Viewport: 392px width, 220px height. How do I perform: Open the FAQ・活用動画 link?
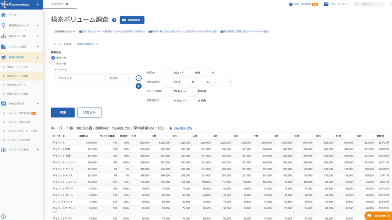[302, 4]
